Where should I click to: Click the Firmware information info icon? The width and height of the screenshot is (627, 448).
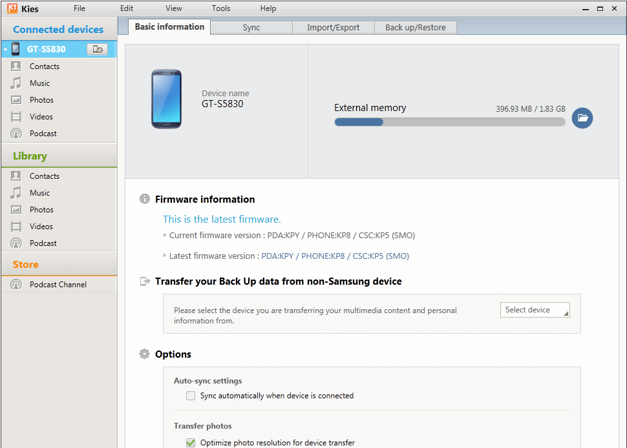(145, 199)
